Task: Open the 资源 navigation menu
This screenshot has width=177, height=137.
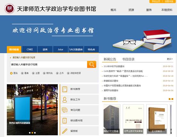Action: [x=131, y=10]
